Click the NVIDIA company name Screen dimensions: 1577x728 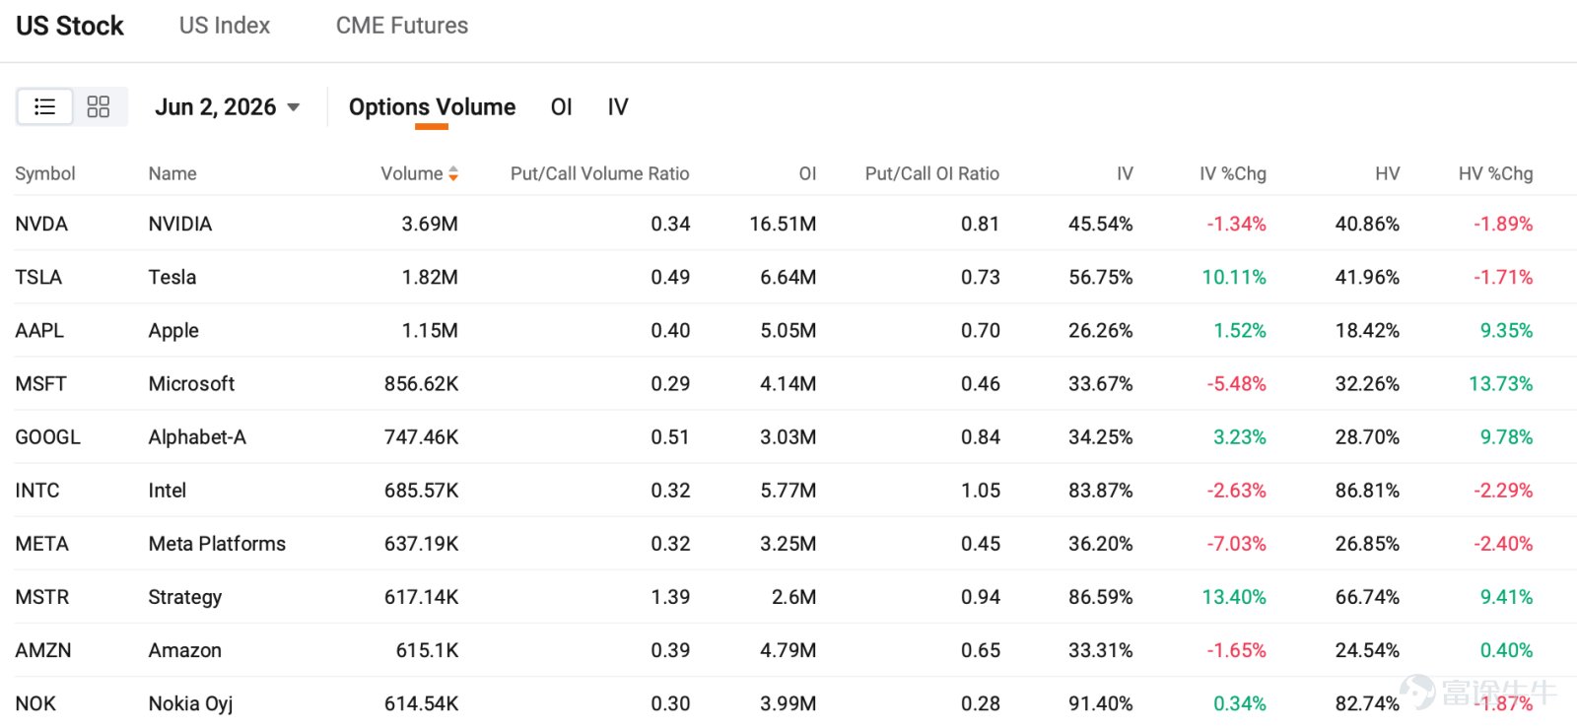point(180,224)
